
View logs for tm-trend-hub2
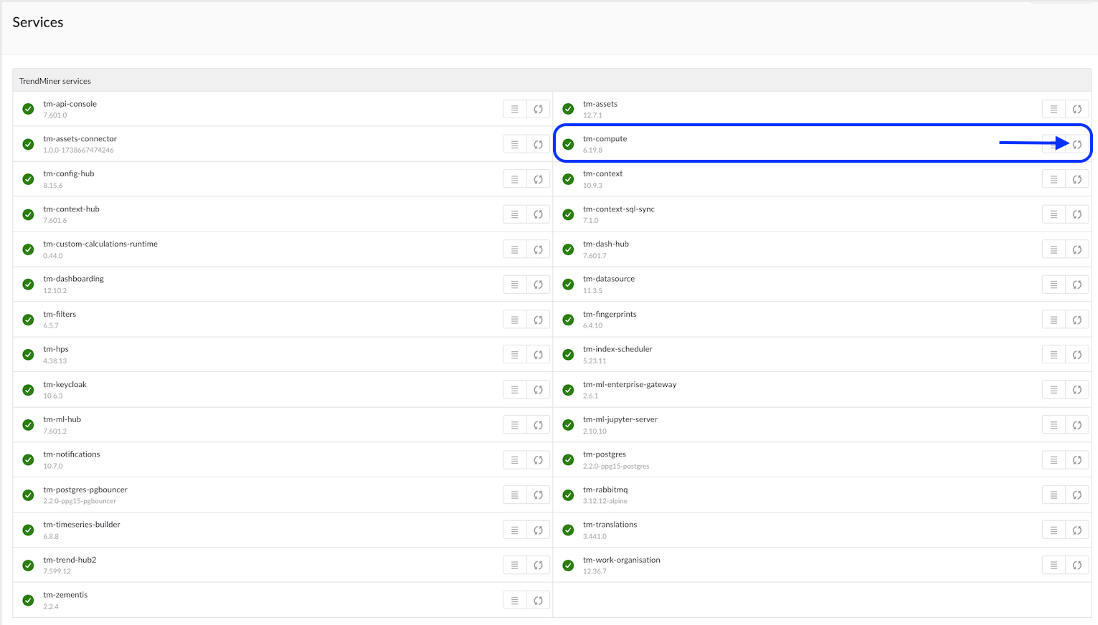point(514,566)
